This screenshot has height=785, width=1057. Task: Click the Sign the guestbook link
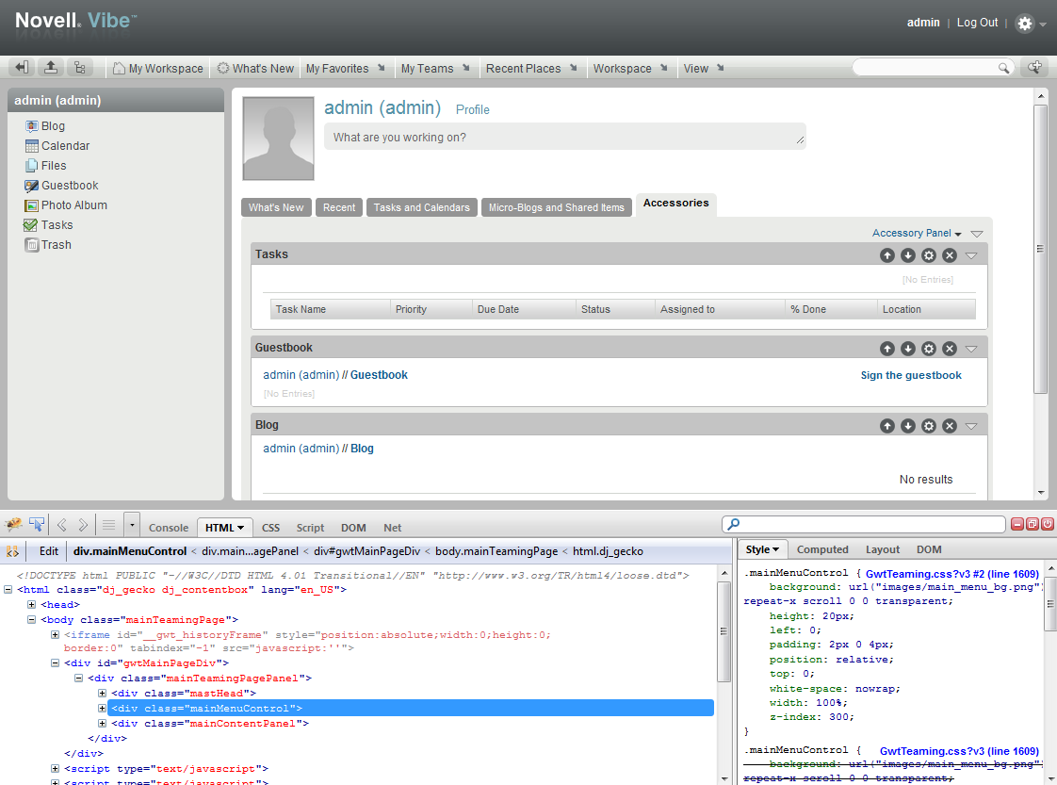pyautogui.click(x=911, y=375)
